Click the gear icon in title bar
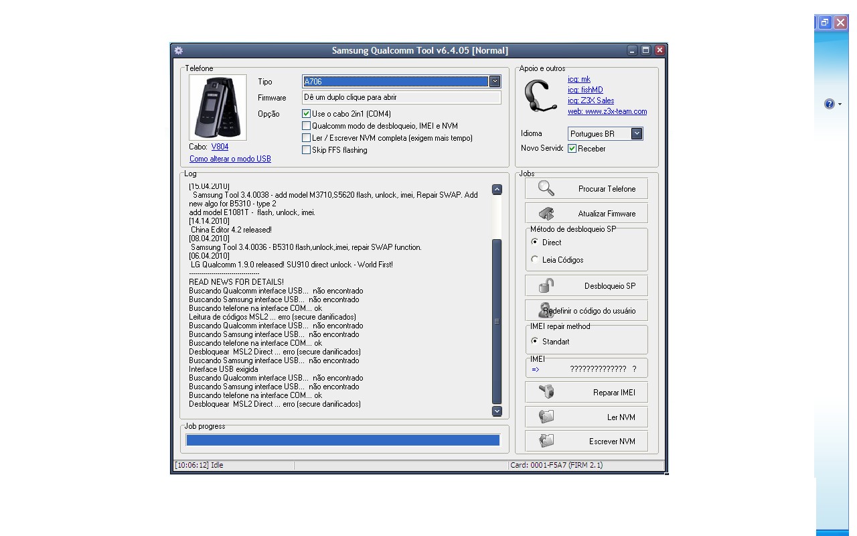This screenshot has height=536, width=857. (178, 50)
